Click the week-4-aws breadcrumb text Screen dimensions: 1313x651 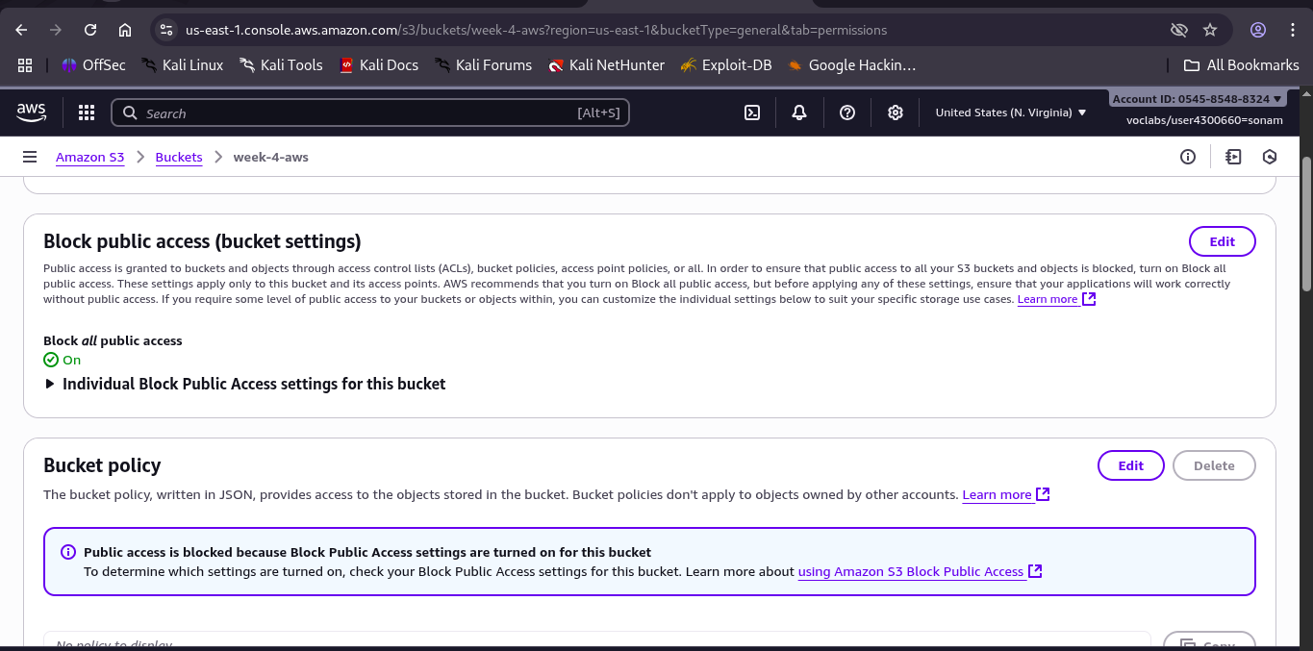click(x=270, y=157)
